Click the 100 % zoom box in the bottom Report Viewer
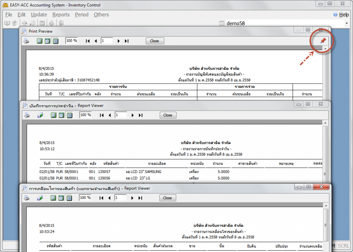This screenshot has height=252, width=353. click(85, 198)
